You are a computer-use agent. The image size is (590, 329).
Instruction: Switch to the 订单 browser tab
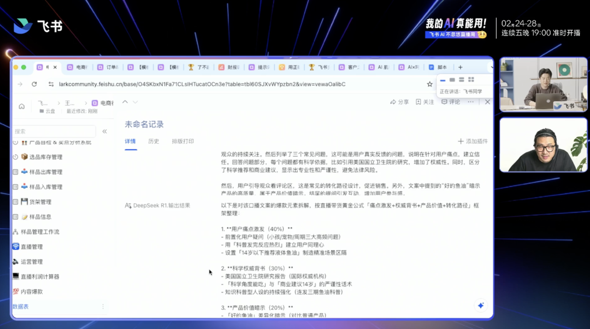click(108, 67)
